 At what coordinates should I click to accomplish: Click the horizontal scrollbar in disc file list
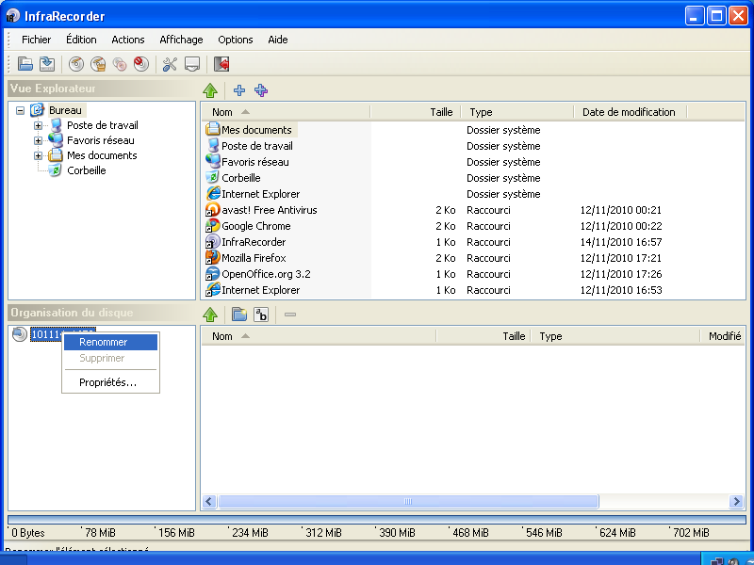(x=407, y=502)
